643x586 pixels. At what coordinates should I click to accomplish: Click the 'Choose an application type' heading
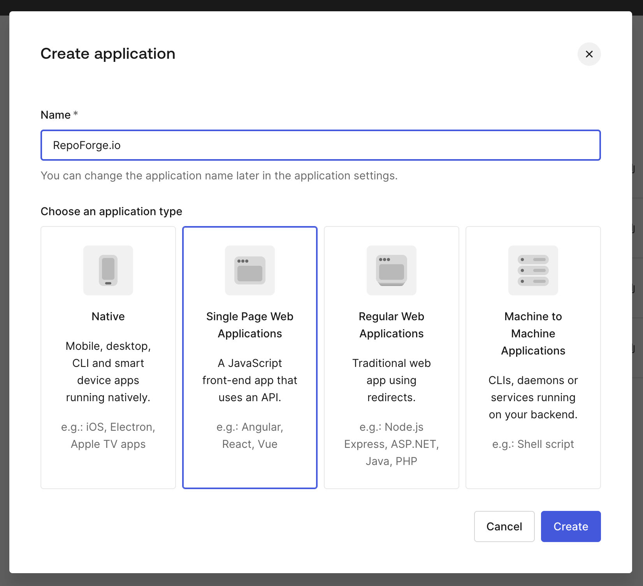pyautogui.click(x=111, y=211)
